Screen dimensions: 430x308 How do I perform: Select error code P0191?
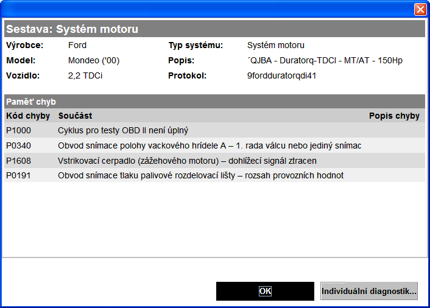click(19, 175)
